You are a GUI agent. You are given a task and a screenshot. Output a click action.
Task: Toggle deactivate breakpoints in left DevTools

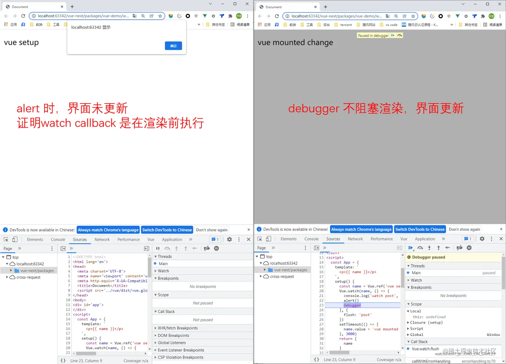click(207, 248)
